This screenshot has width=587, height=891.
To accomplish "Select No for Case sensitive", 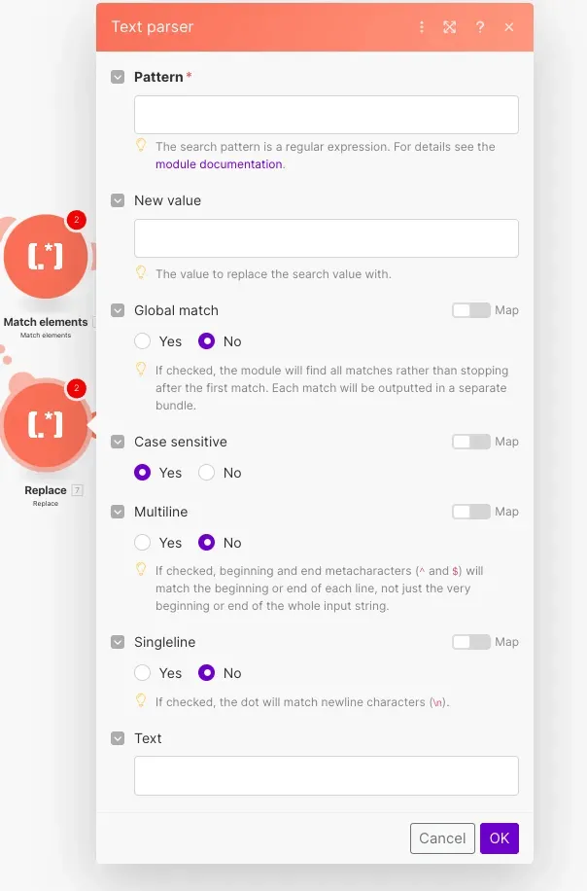I will (x=206, y=473).
